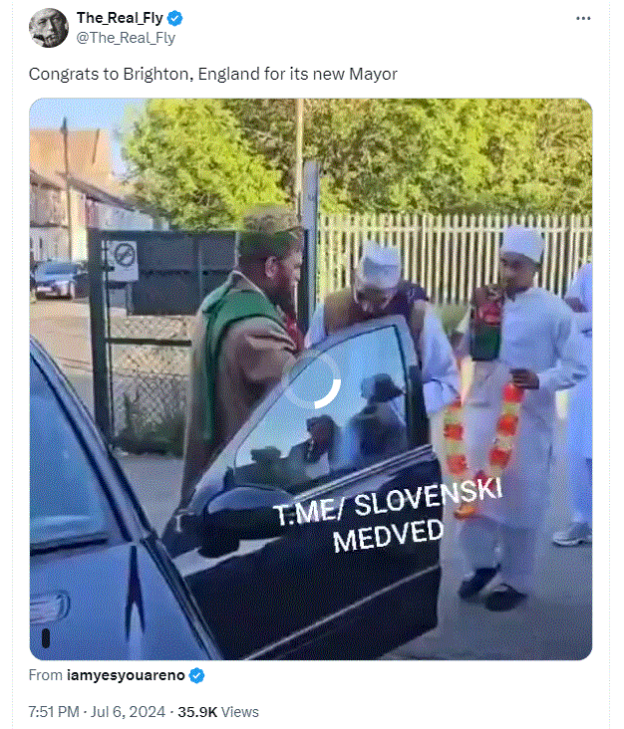Click the Jul 6, 2024 date

(128, 712)
